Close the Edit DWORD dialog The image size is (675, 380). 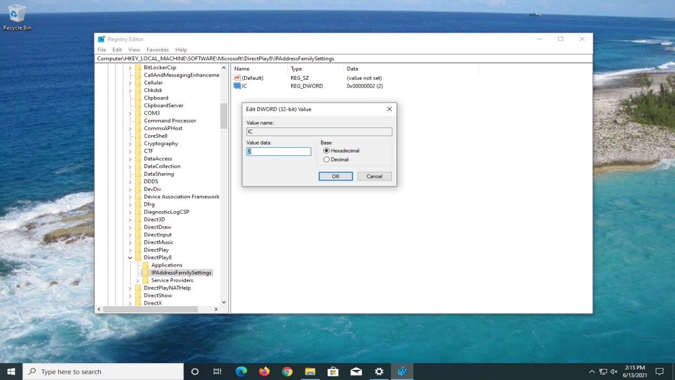pos(389,109)
